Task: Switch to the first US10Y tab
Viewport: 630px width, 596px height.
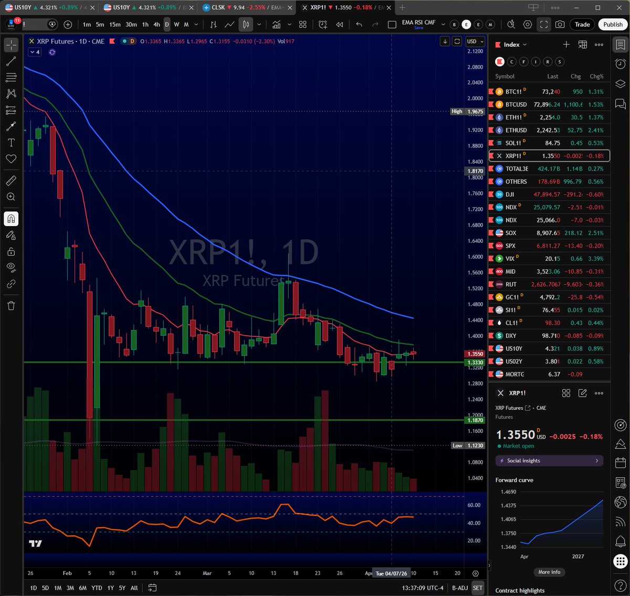Action: coord(49,7)
